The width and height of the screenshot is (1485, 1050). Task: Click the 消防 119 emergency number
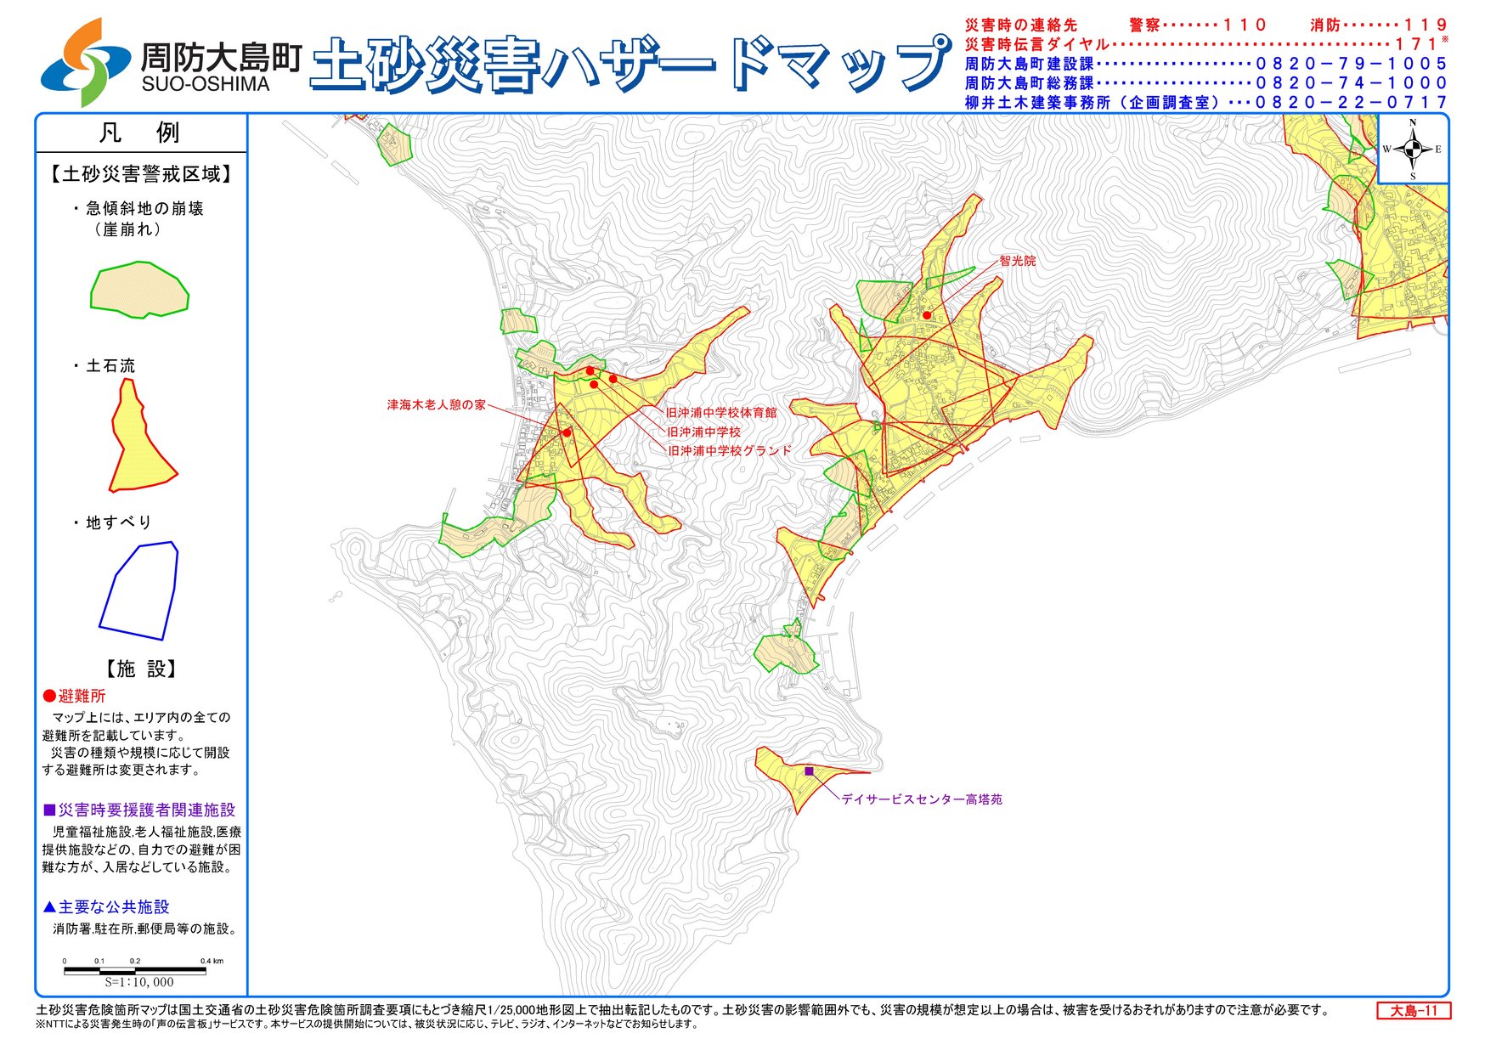(1379, 25)
